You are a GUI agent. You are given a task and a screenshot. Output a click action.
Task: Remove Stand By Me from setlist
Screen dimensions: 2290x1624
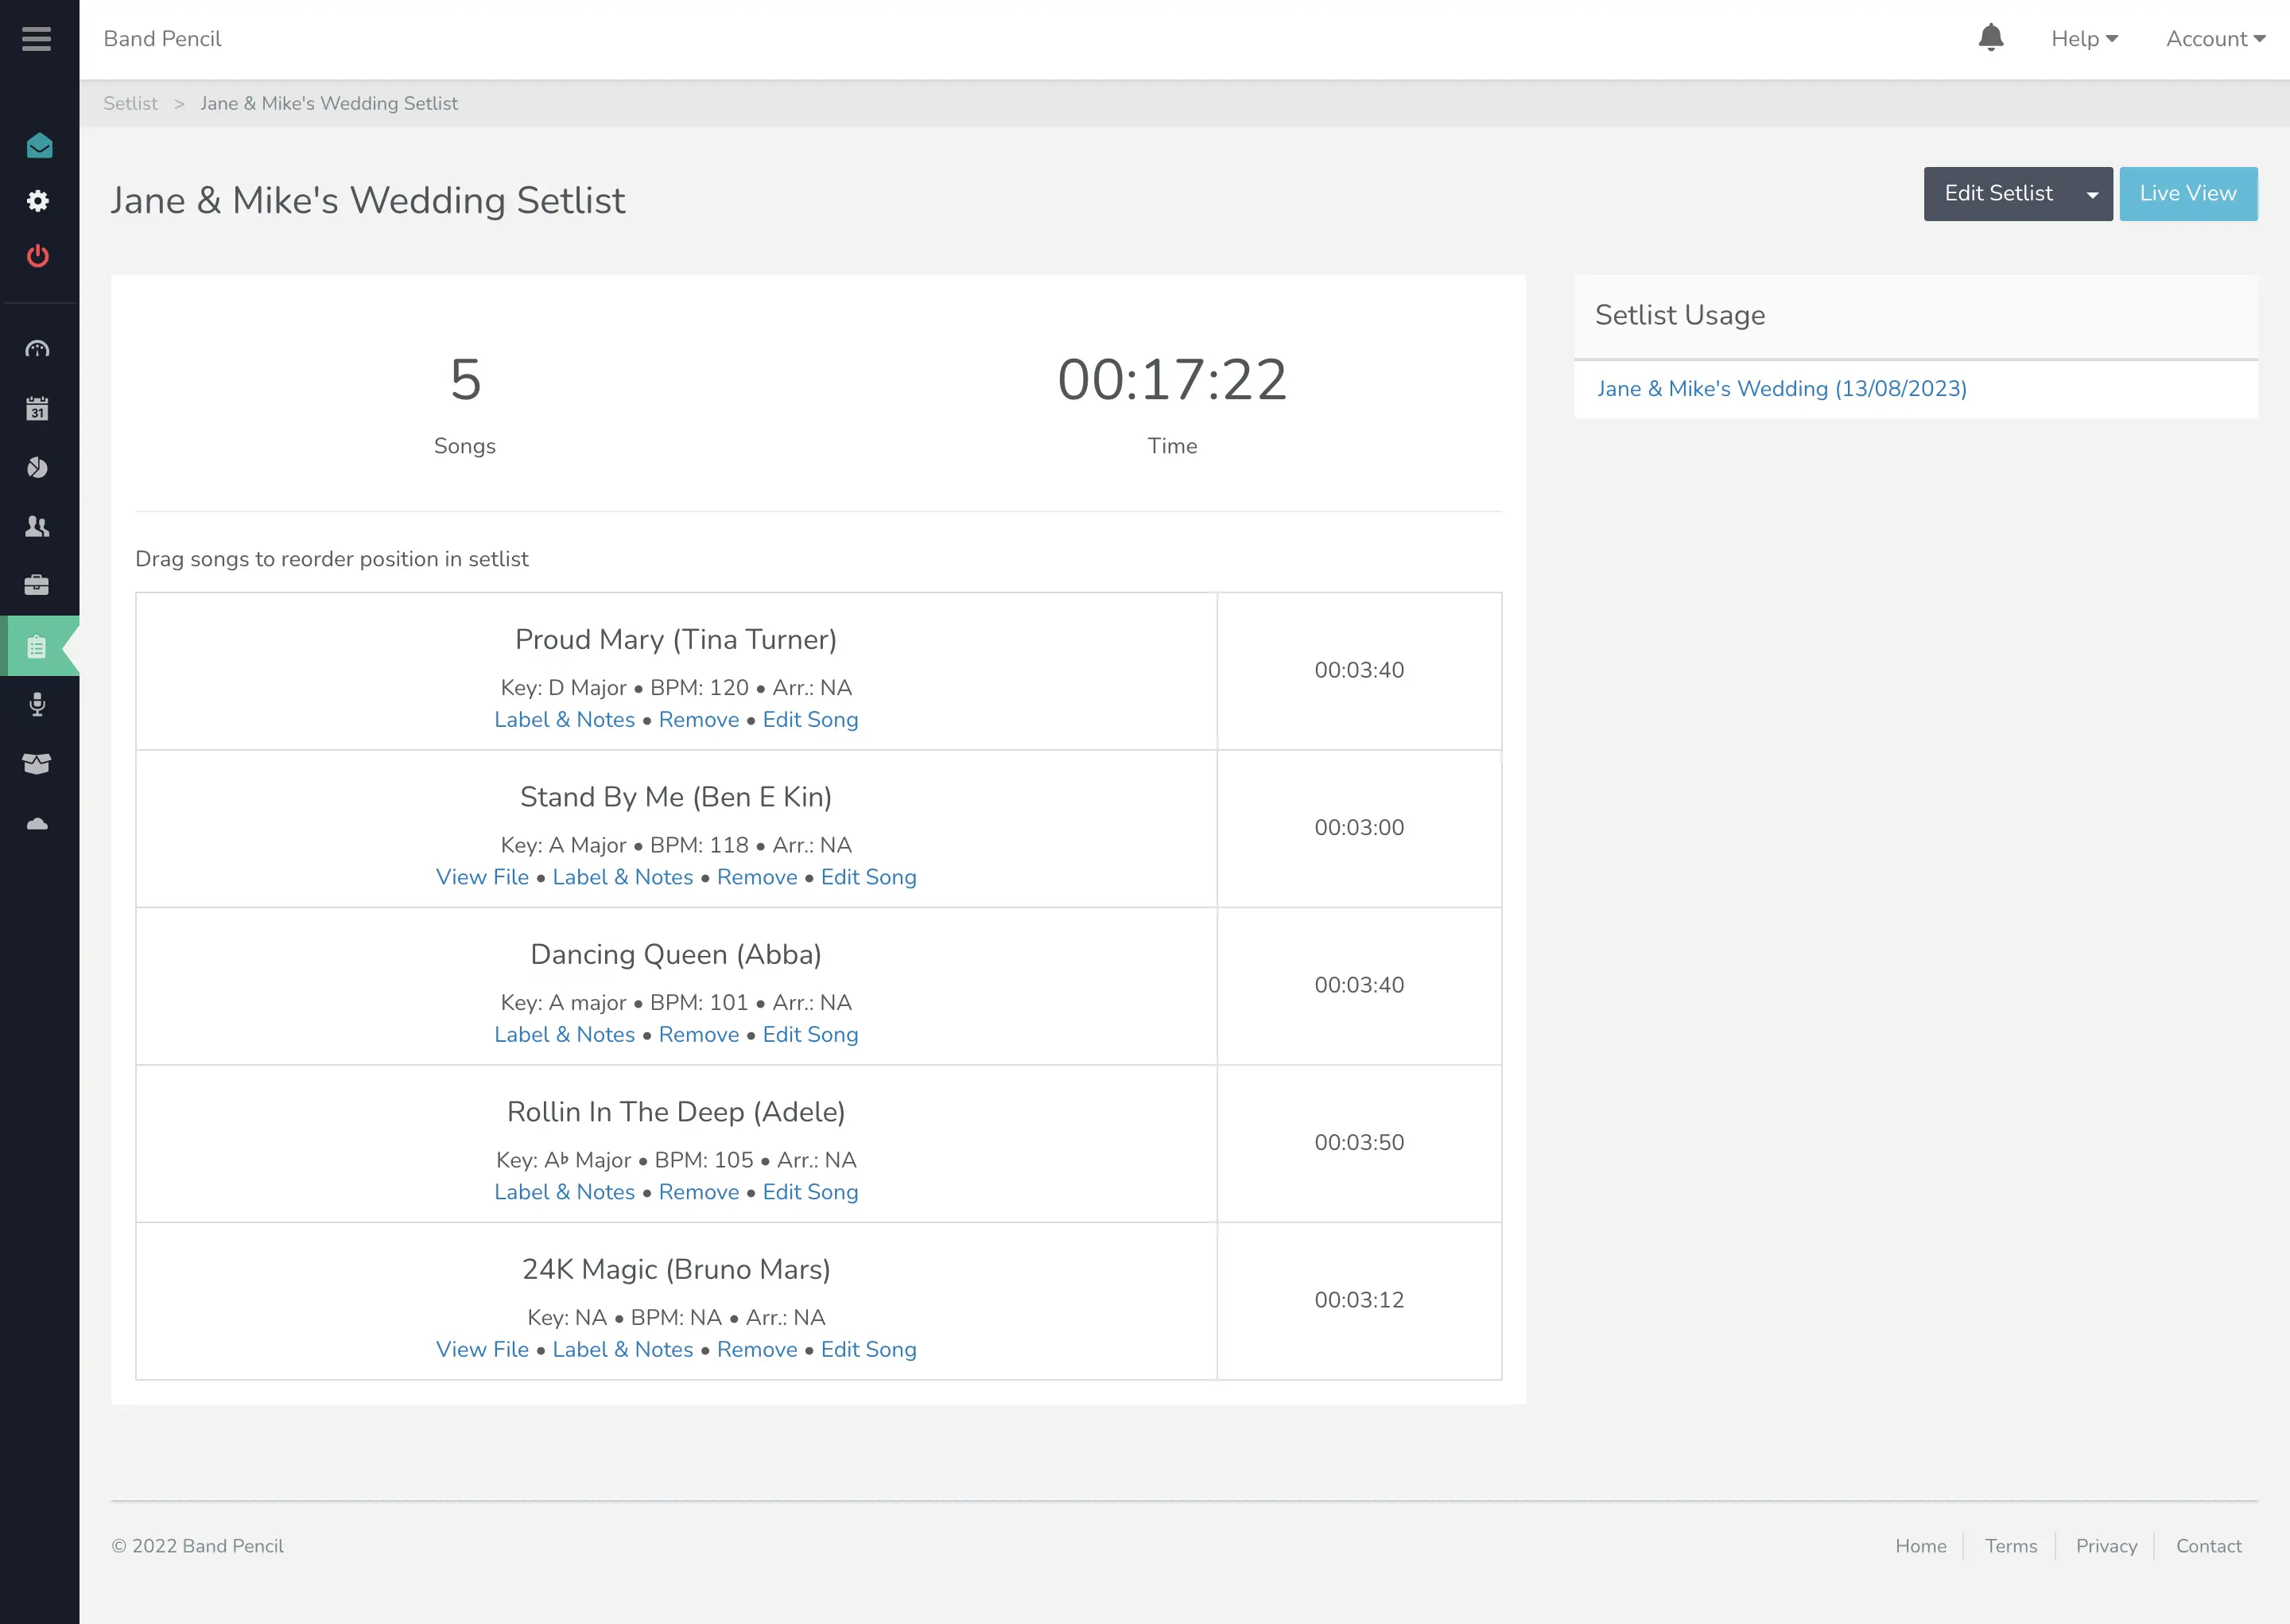(x=757, y=877)
